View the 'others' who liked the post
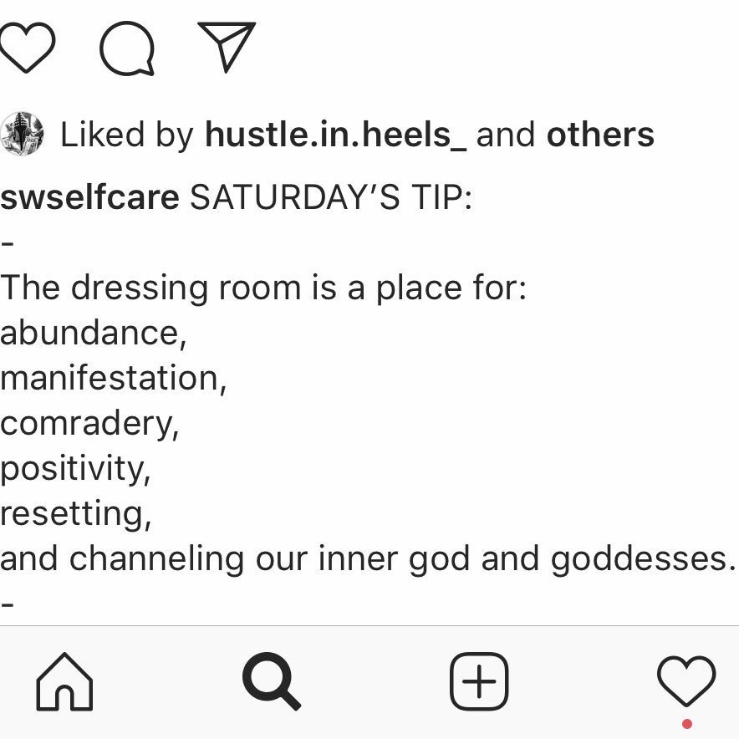The width and height of the screenshot is (739, 739). point(600,135)
